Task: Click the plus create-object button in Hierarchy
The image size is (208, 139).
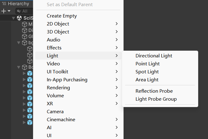Action: (4, 11)
